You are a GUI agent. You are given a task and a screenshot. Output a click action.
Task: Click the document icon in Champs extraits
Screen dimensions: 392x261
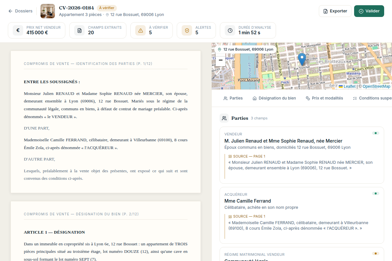pyautogui.click(x=79, y=30)
